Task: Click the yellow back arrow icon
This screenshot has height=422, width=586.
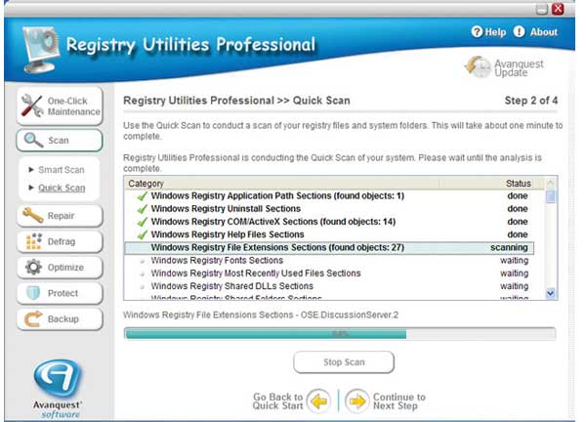Action: click(318, 401)
